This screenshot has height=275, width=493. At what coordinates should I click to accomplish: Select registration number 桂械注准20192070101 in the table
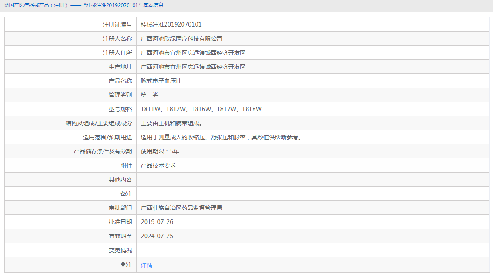tap(171, 24)
